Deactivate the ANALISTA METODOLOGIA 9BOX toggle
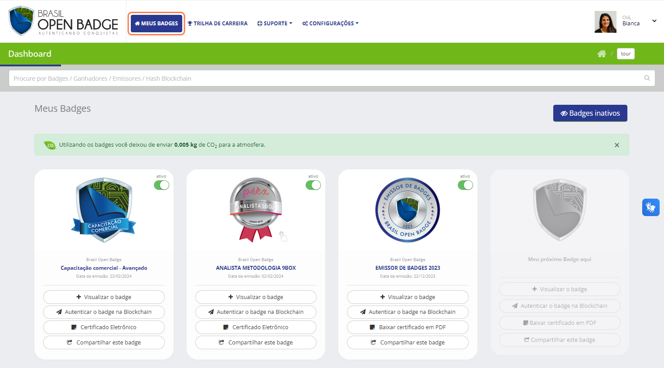The height and width of the screenshot is (368, 664). [313, 185]
